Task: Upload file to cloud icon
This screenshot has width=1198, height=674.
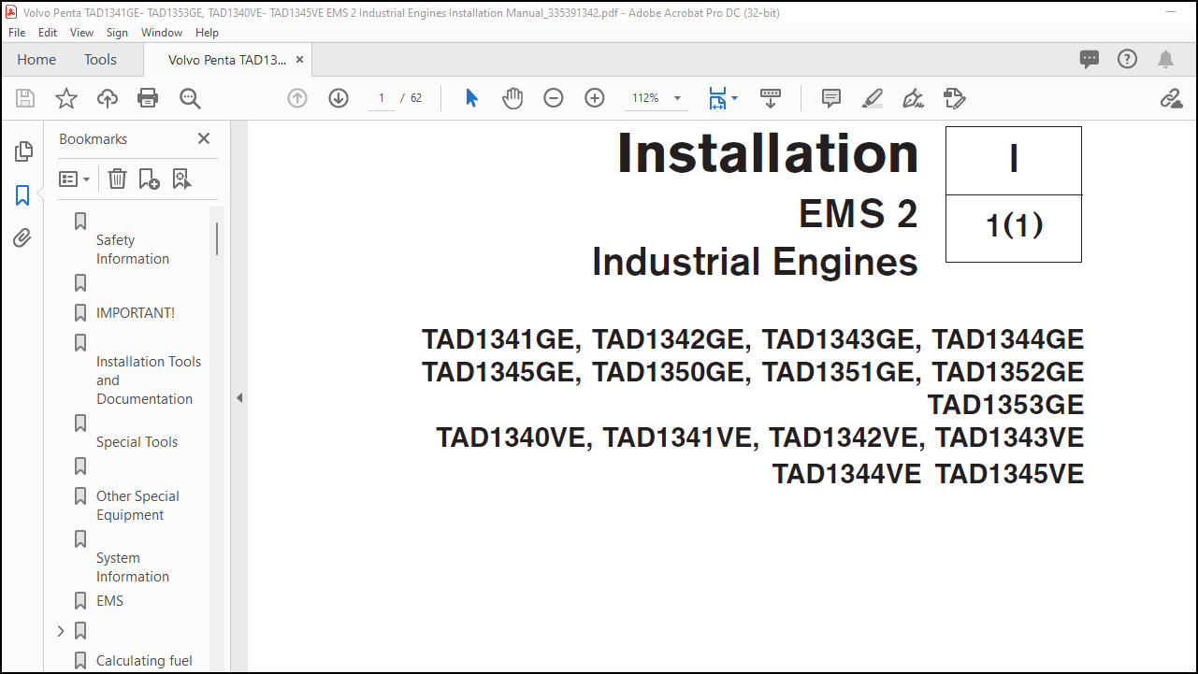Action: (108, 98)
